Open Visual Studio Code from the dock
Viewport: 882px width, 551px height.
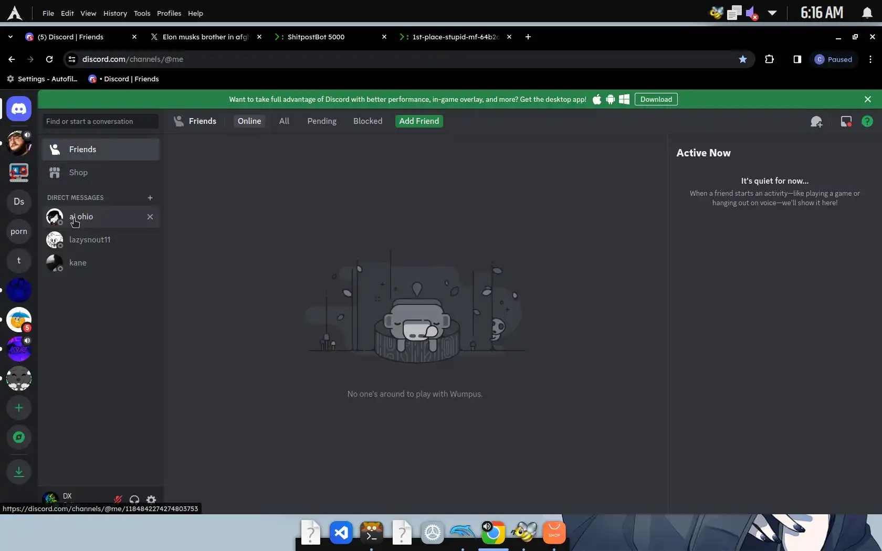(x=341, y=533)
